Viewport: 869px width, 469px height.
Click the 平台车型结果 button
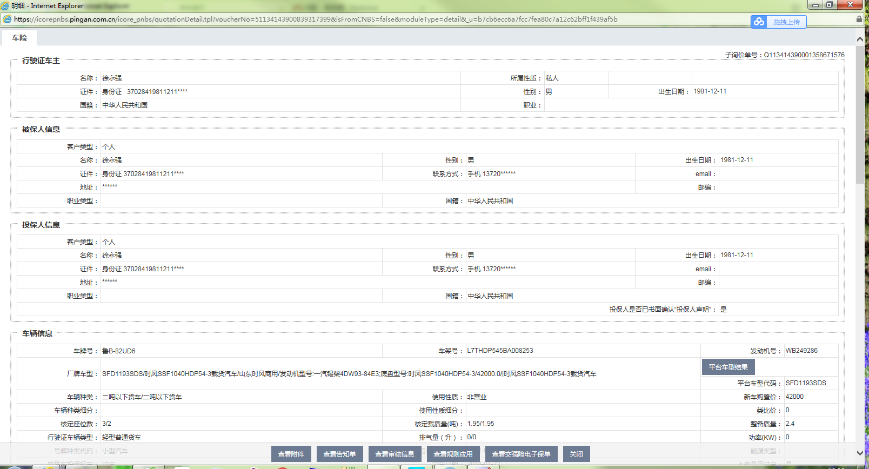click(728, 367)
